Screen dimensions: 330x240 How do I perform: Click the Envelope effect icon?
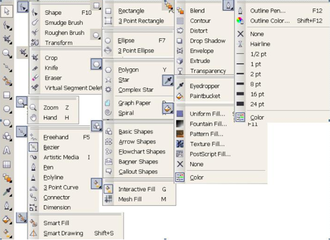pos(180,51)
